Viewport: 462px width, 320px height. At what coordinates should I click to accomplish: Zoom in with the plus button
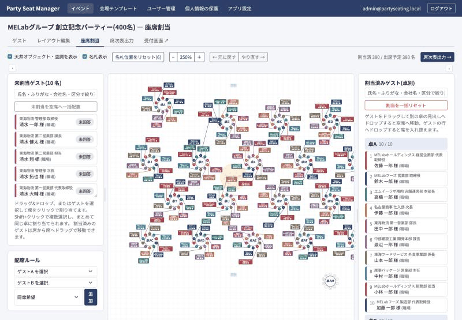tap(199, 57)
